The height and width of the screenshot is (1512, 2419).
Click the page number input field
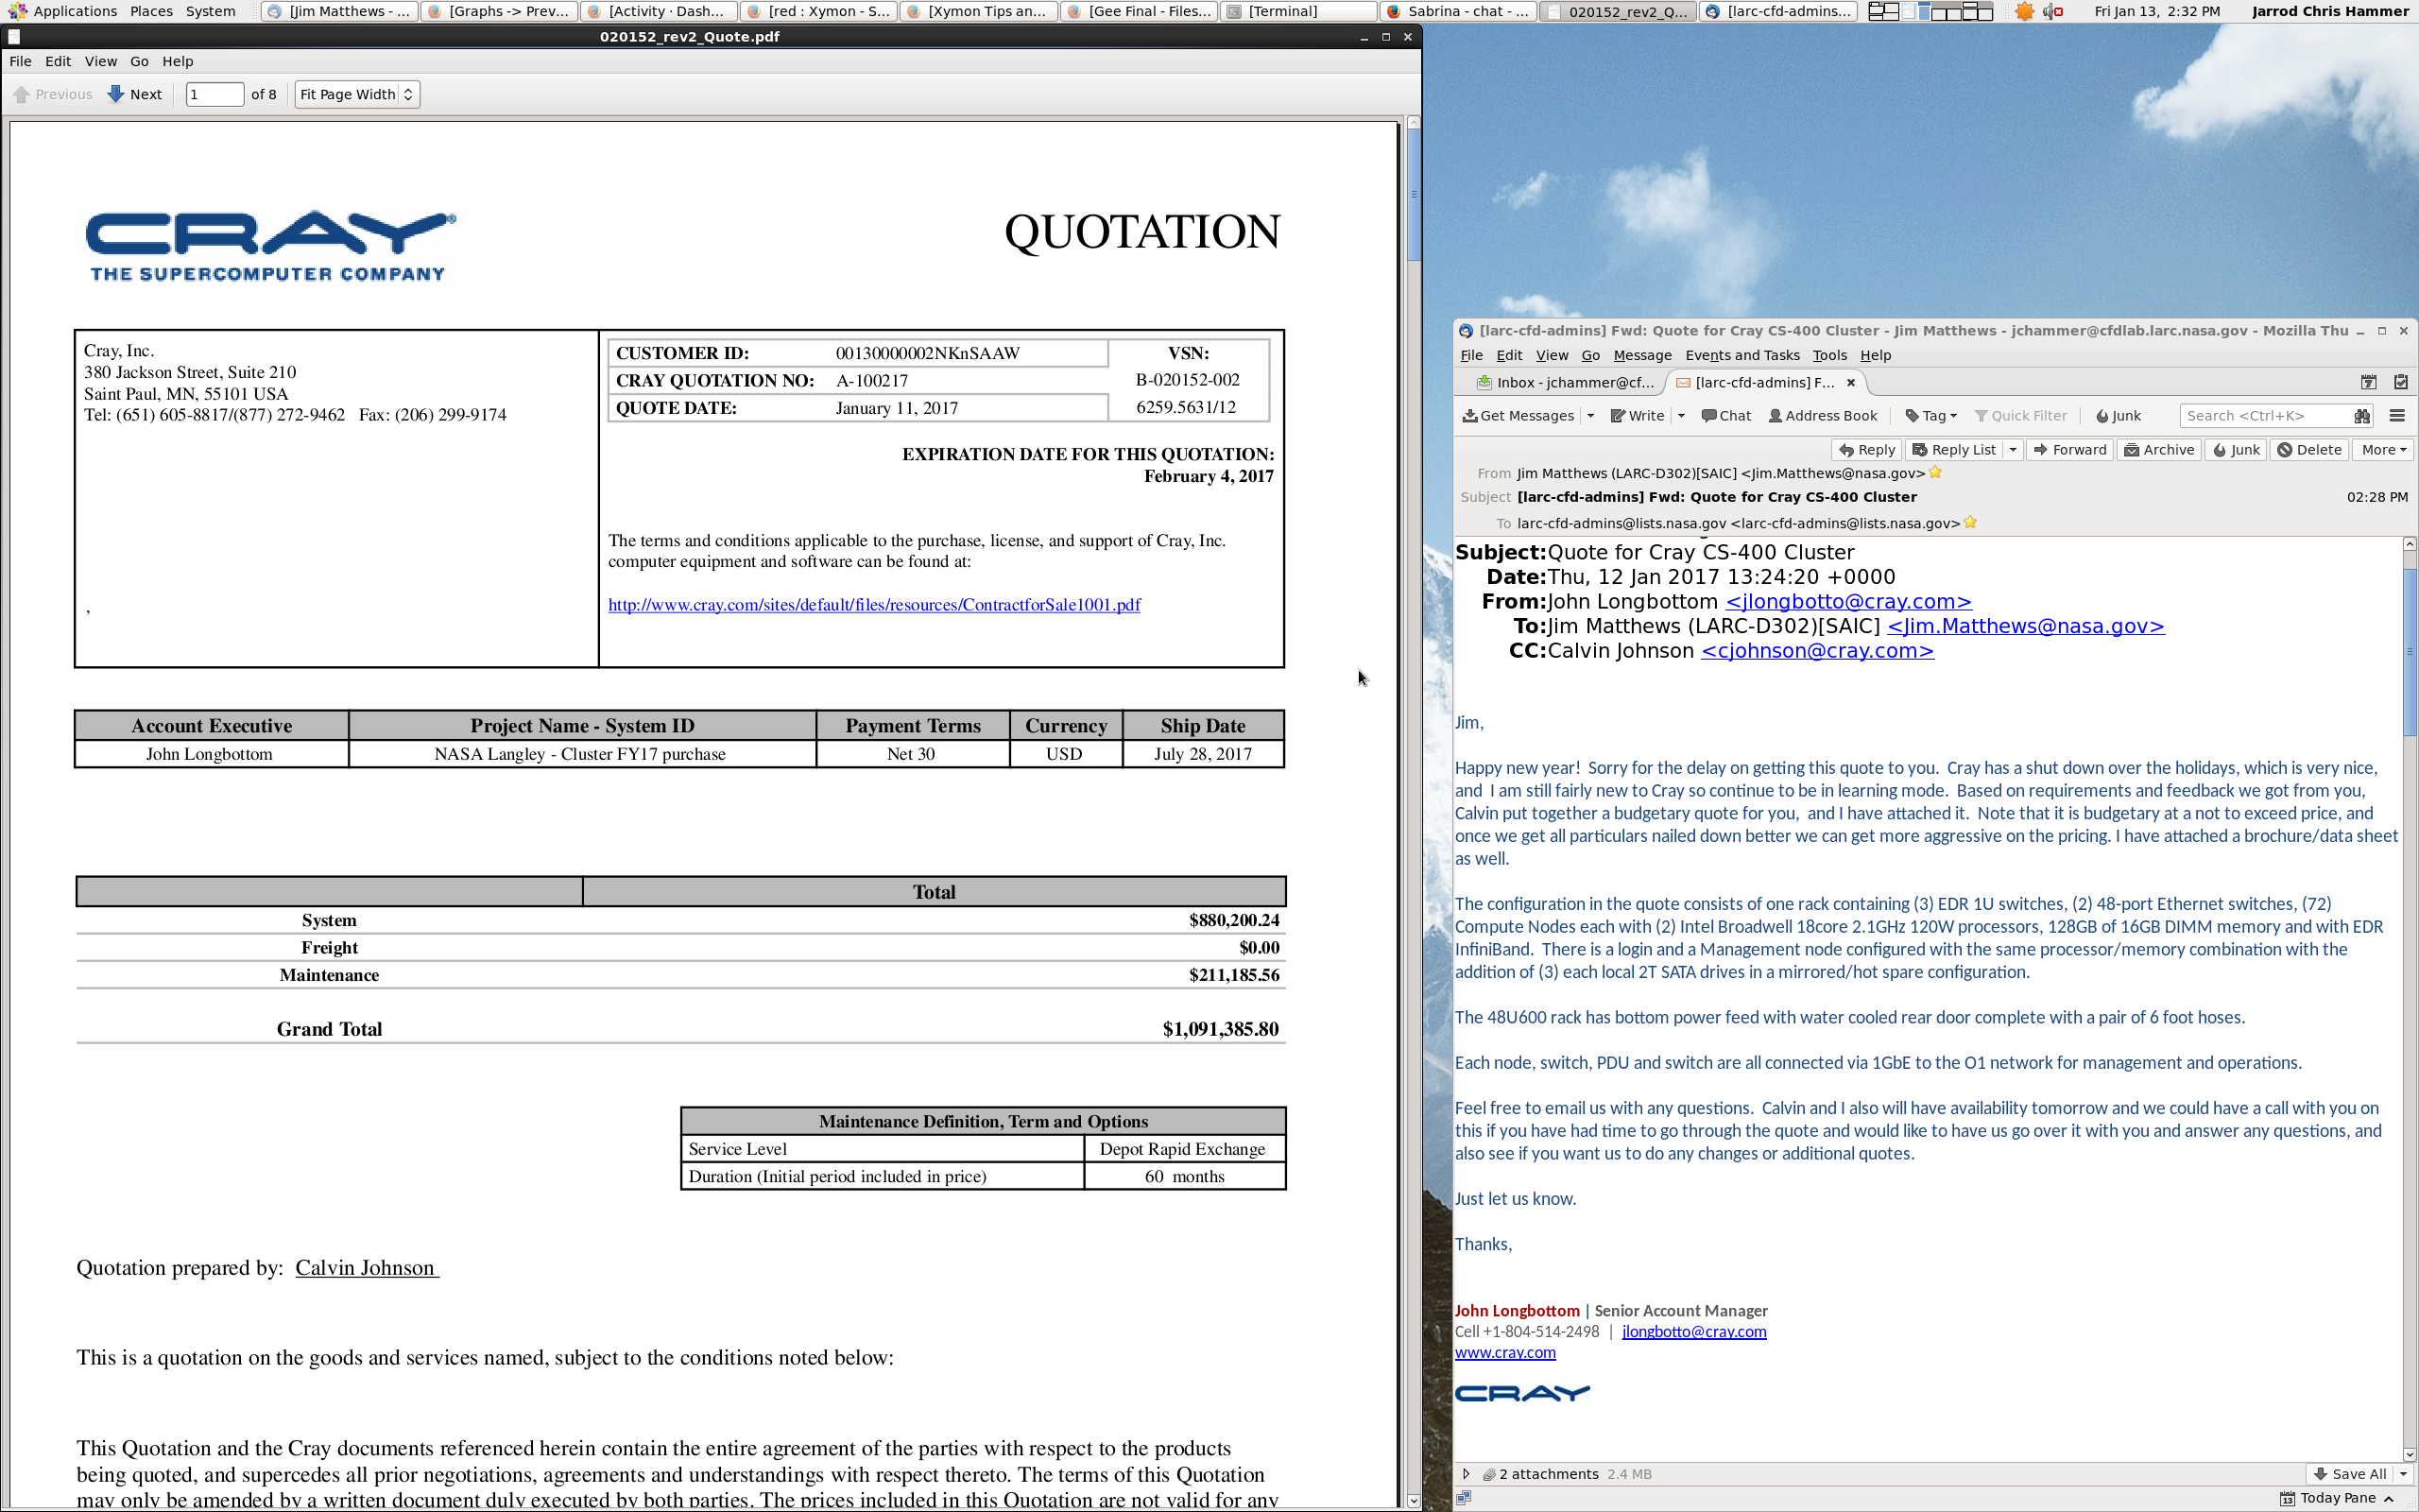click(x=214, y=94)
